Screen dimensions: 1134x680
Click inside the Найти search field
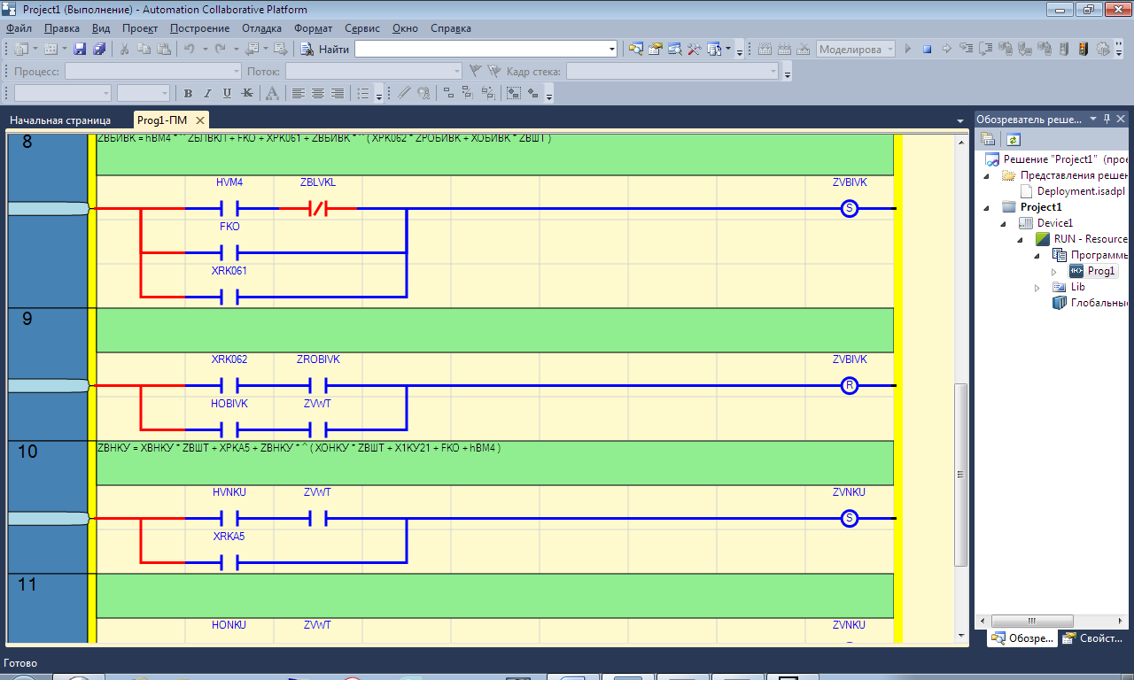[480, 50]
